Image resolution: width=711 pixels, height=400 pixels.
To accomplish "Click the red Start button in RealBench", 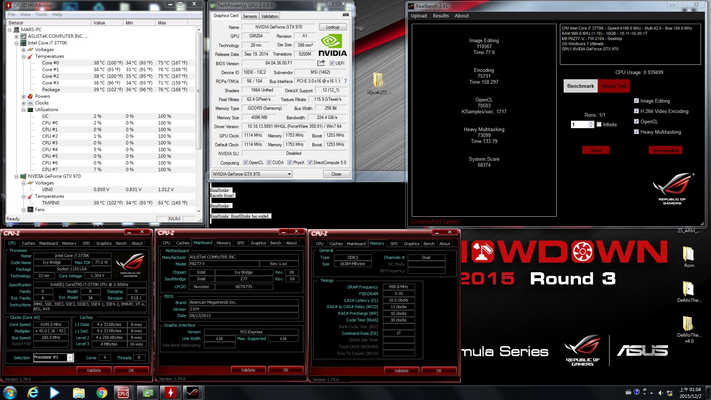I will click(596, 150).
